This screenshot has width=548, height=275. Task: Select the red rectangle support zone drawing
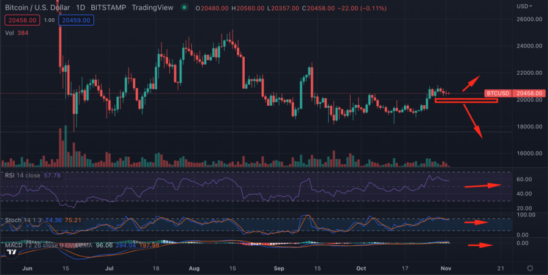click(x=466, y=100)
